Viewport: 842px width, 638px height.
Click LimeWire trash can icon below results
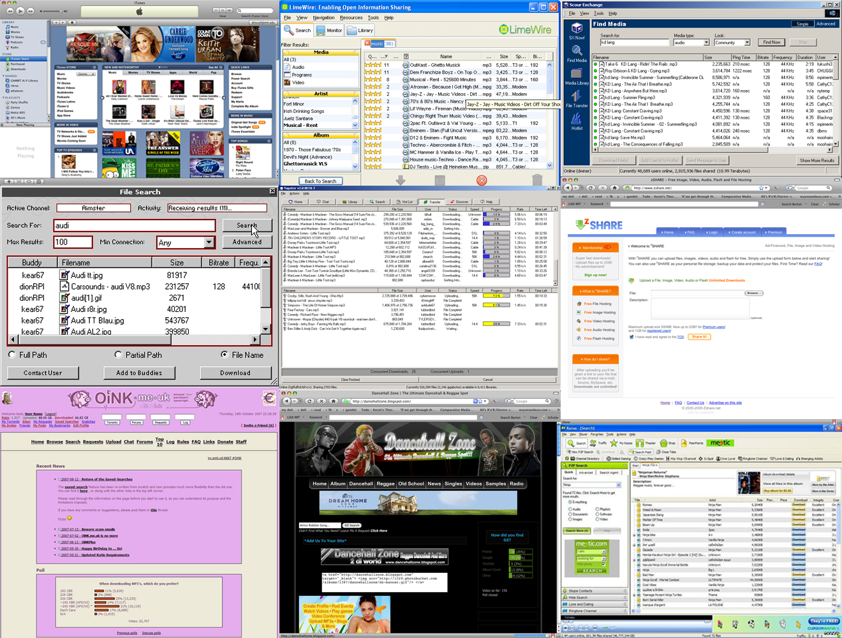(537, 181)
